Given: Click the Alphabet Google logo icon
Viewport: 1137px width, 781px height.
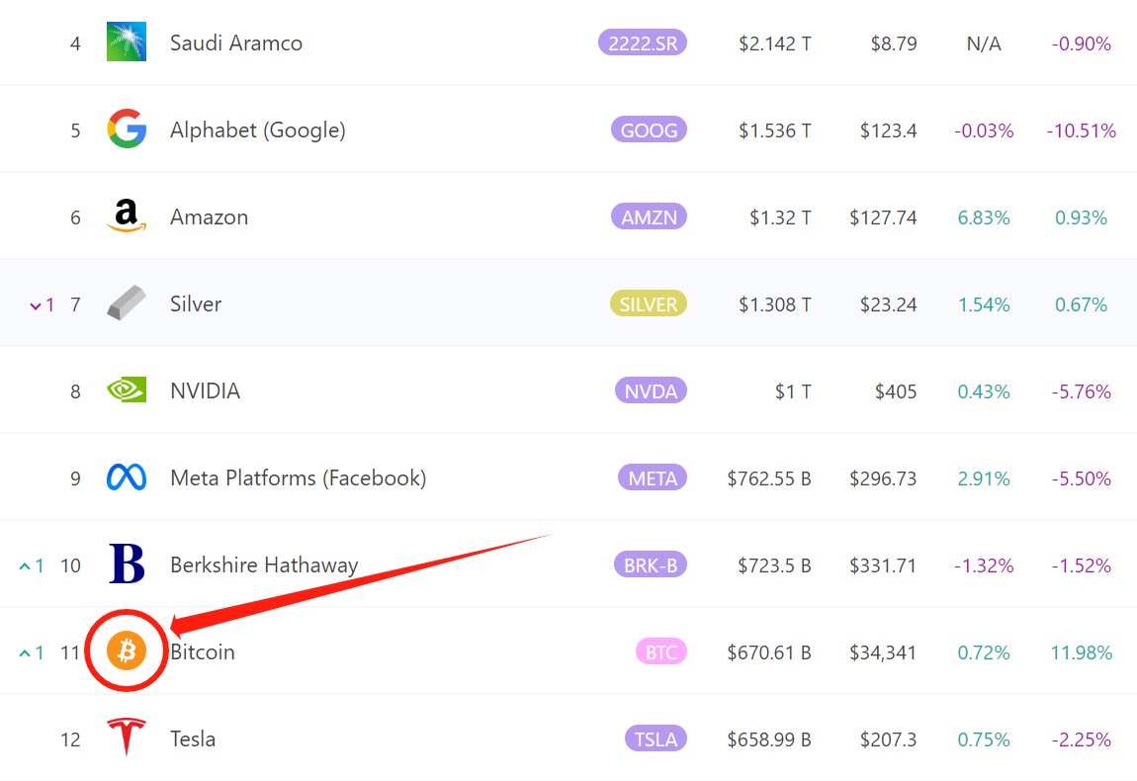Looking at the screenshot, I should [127, 130].
